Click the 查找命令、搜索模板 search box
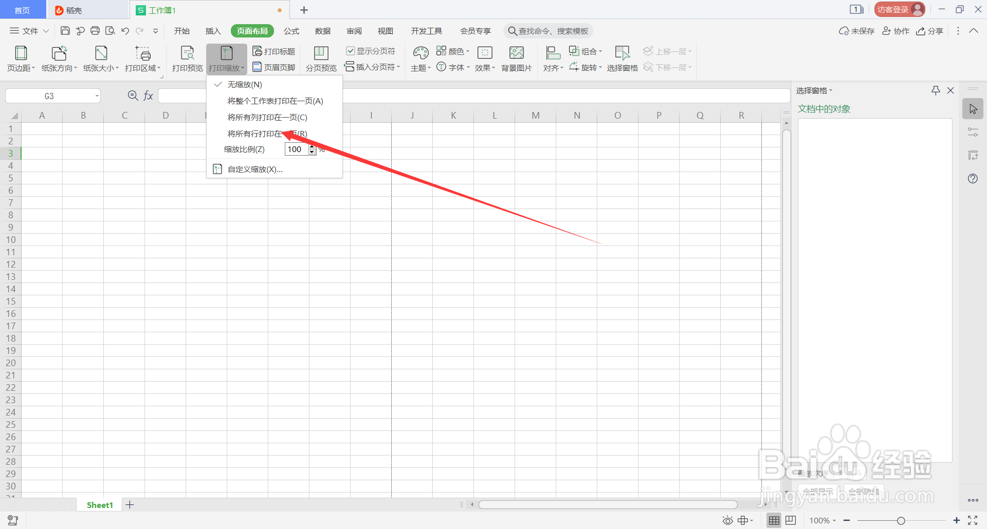The width and height of the screenshot is (987, 529). (x=548, y=31)
